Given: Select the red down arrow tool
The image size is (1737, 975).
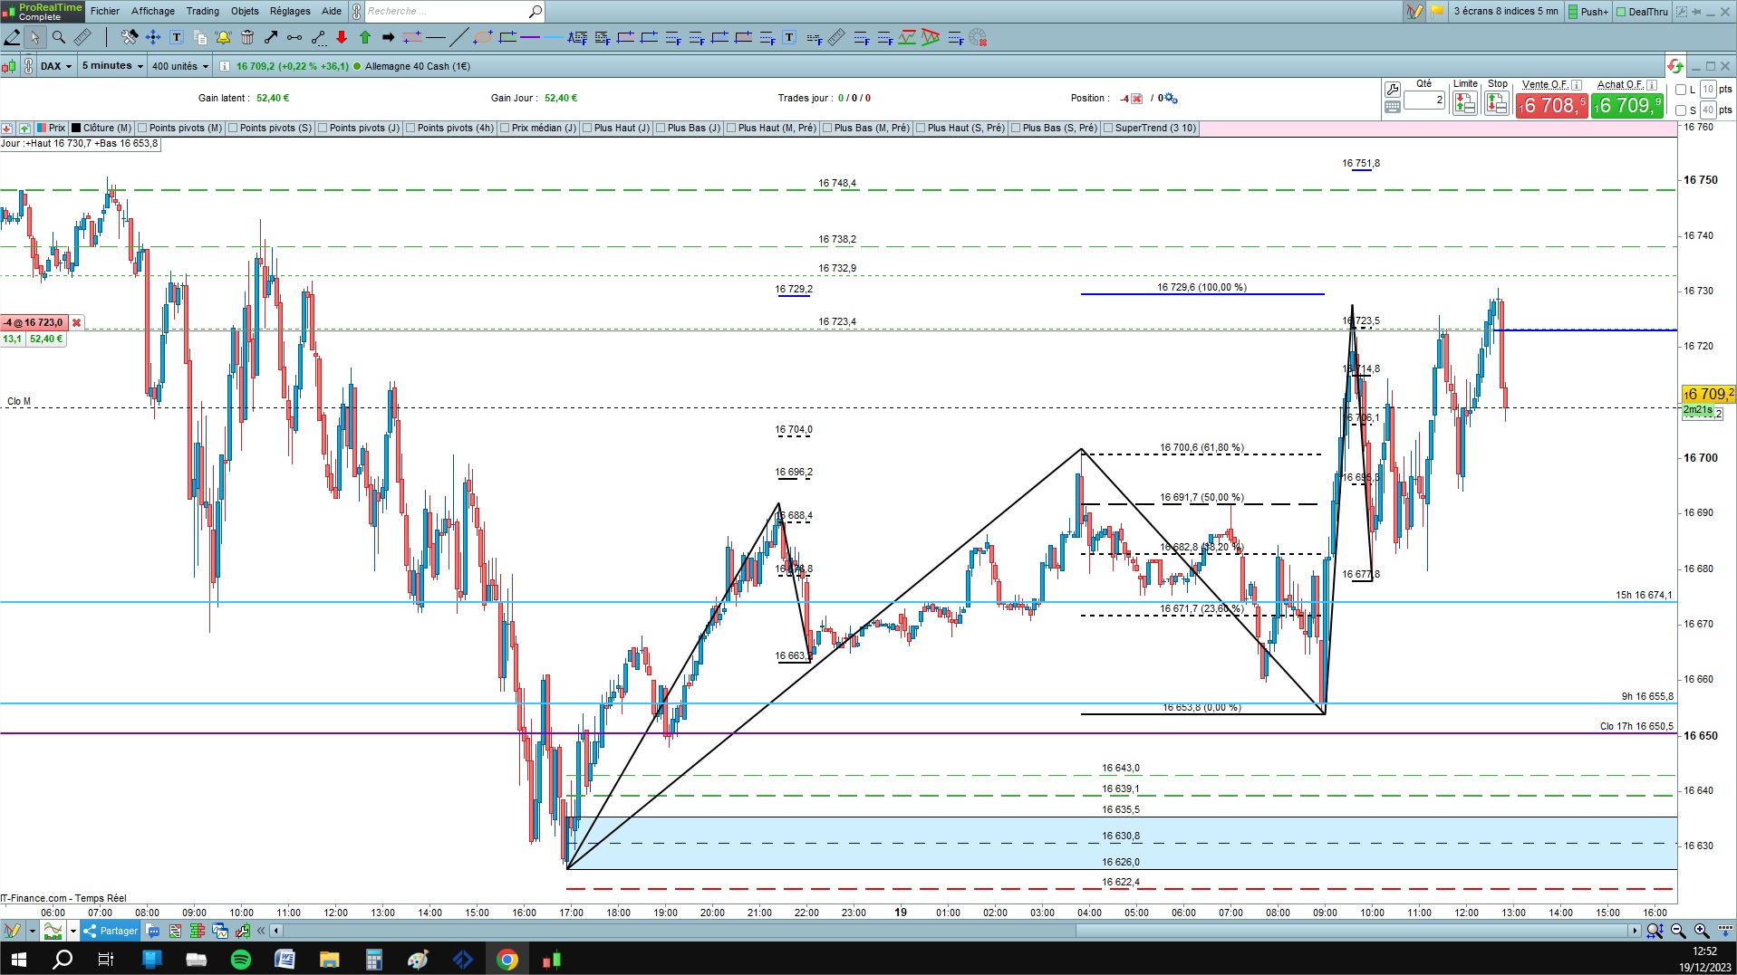Looking at the screenshot, I should [342, 37].
